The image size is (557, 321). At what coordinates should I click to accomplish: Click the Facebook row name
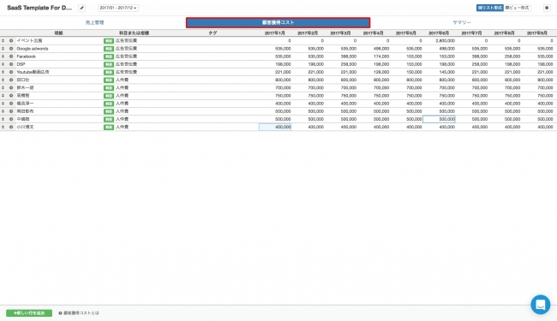(x=27, y=56)
